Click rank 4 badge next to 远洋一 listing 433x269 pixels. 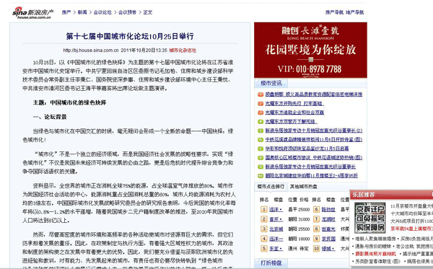point(263,239)
